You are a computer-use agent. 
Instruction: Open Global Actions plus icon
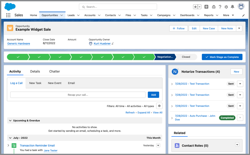(x=206, y=7)
